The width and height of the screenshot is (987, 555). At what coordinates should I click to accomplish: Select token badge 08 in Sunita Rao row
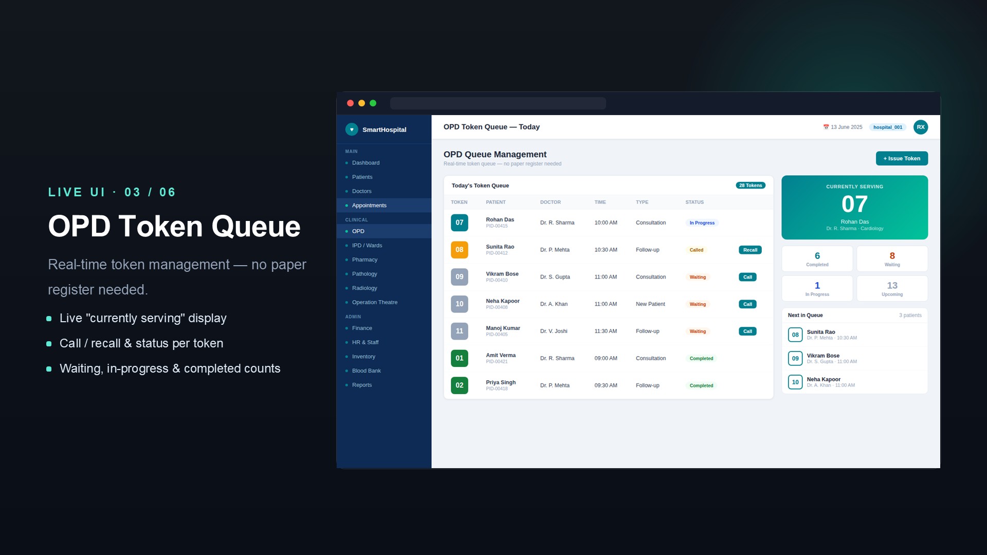pyautogui.click(x=460, y=250)
